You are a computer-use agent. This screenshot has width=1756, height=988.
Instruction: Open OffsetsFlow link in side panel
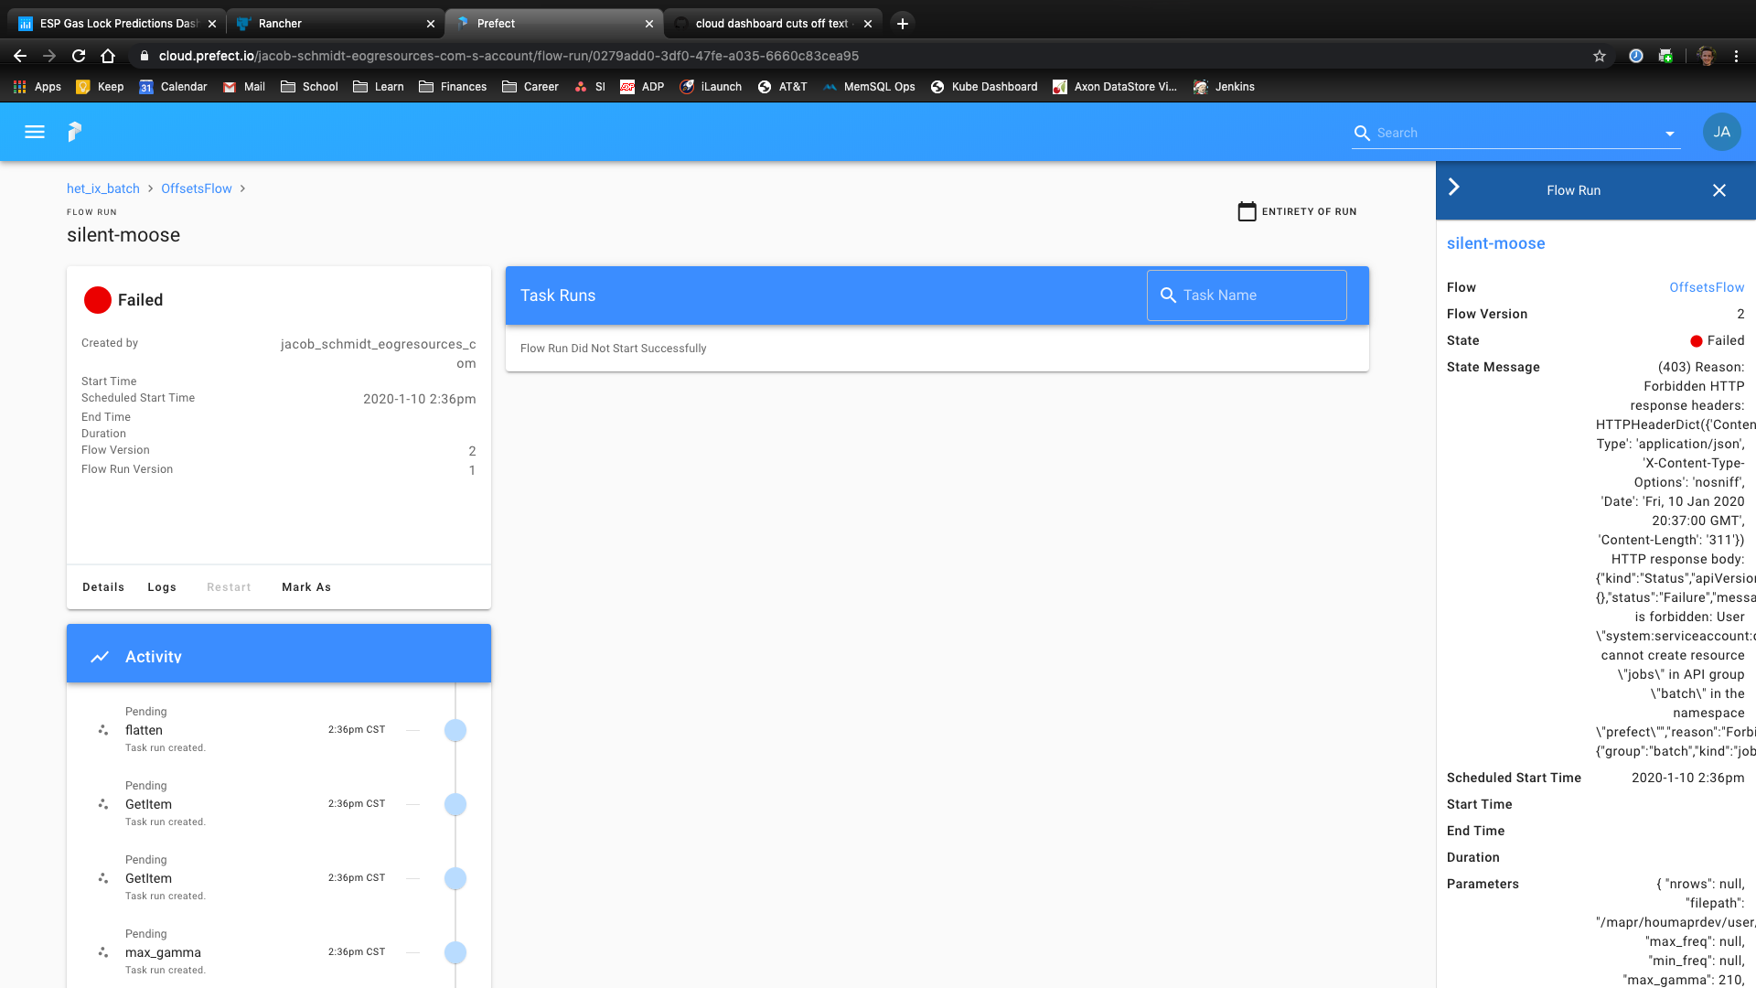point(1707,287)
